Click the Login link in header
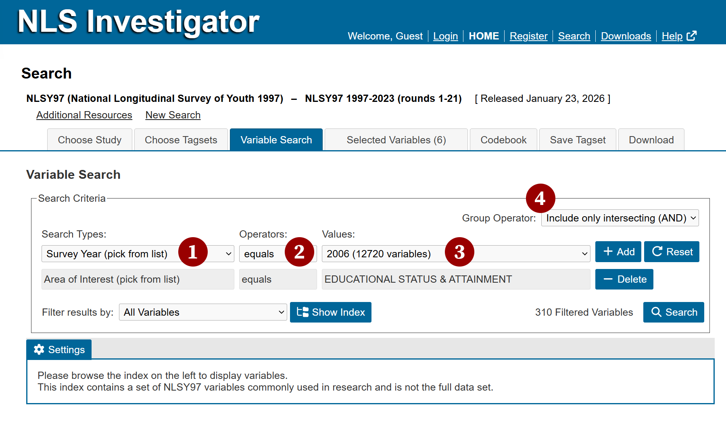Viewport: 726px width, 424px height. pos(446,36)
